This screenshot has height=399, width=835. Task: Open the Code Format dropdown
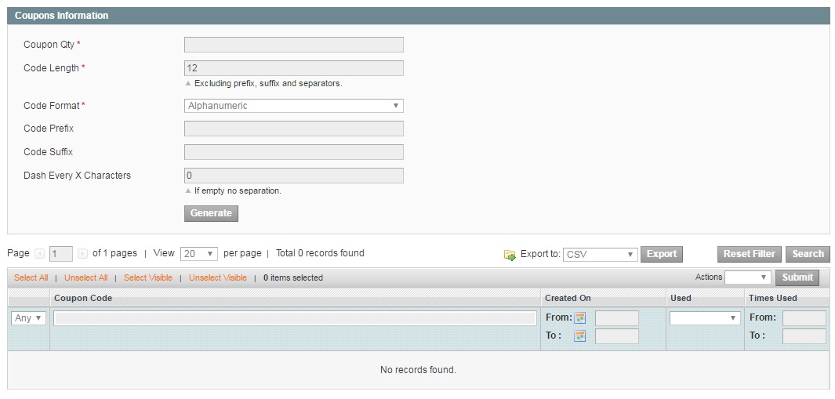click(x=293, y=106)
